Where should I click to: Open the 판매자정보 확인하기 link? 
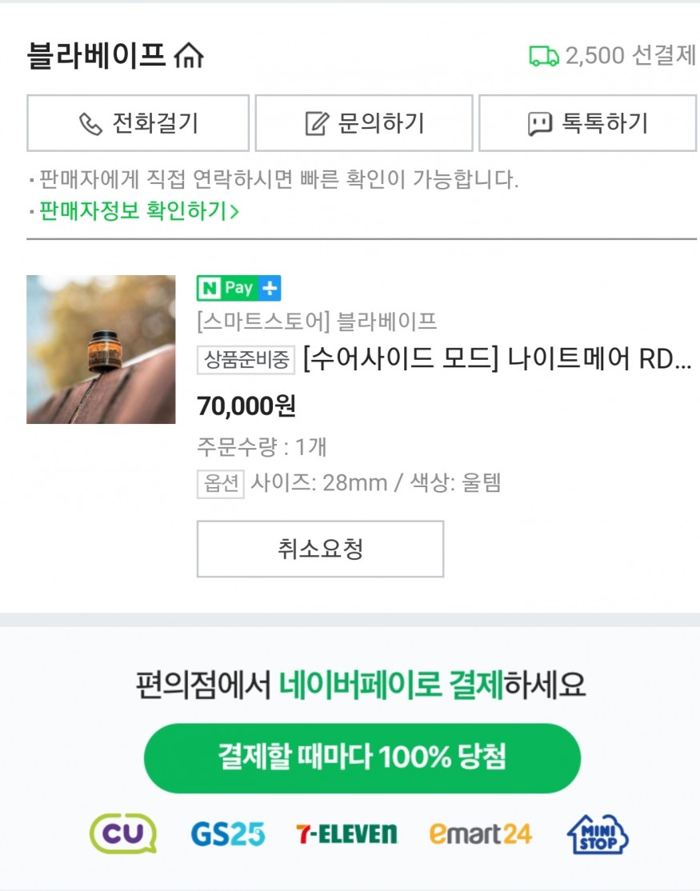(134, 211)
